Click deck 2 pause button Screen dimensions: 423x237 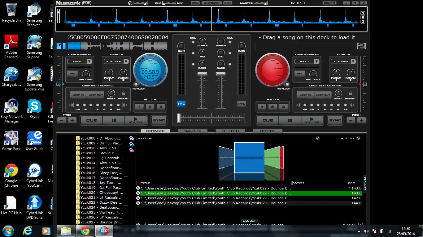click(290, 120)
